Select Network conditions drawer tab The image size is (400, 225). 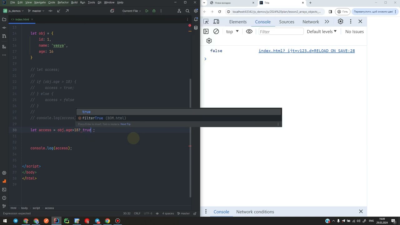pos(255,212)
